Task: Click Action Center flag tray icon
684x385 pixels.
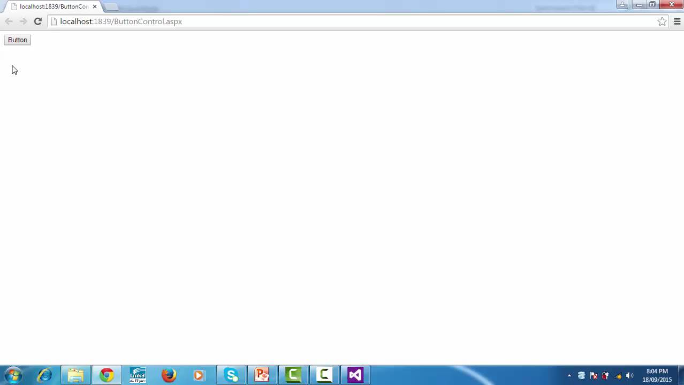Action: [x=594, y=375]
